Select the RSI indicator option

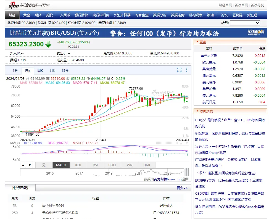click(95, 165)
